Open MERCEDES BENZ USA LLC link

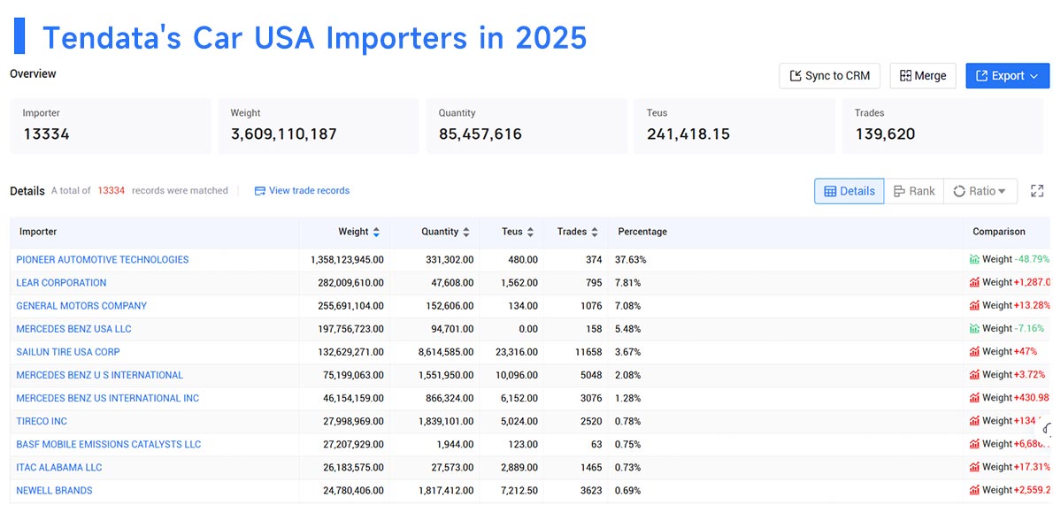73,329
